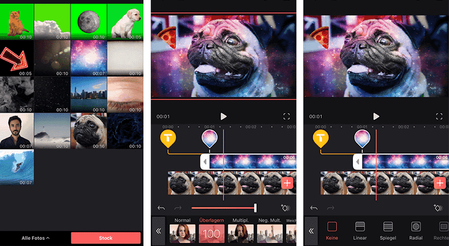The image size is (449, 246).
Task: Open keyframe tool in right editor
Action: pyautogui.click(x=438, y=208)
